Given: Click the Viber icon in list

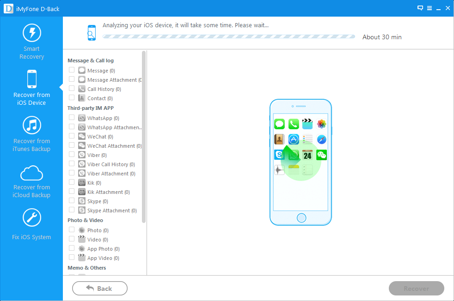Looking at the screenshot, I should [x=82, y=155].
